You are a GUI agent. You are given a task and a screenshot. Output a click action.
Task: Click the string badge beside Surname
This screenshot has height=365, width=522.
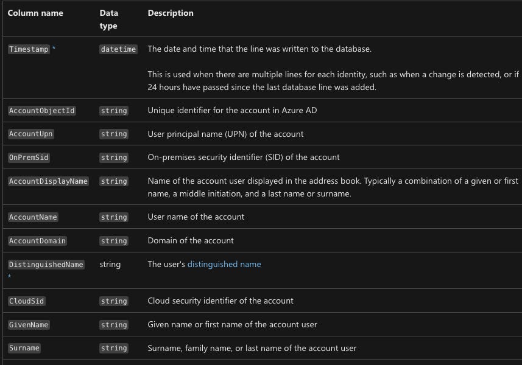pyautogui.click(x=114, y=347)
